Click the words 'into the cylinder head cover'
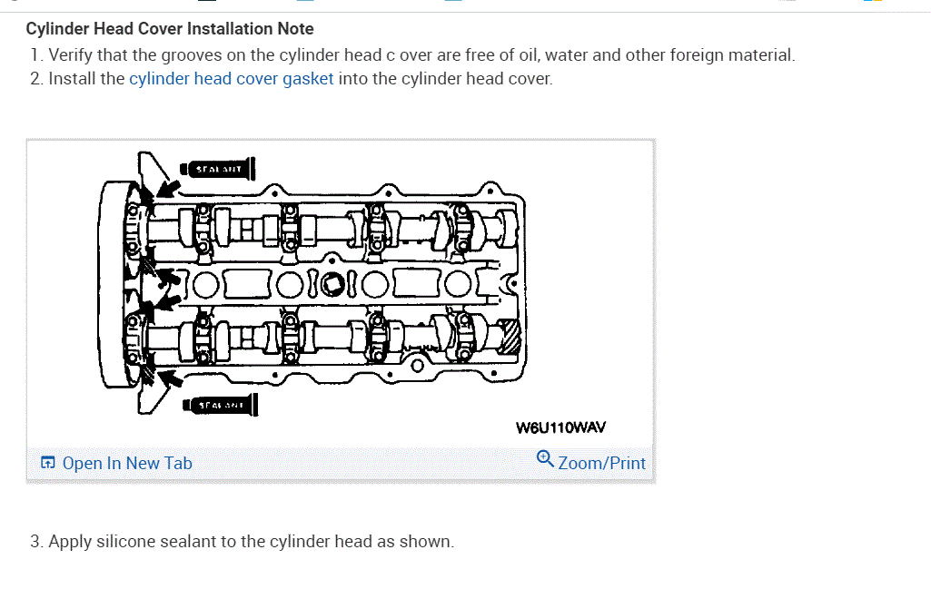 tap(445, 79)
